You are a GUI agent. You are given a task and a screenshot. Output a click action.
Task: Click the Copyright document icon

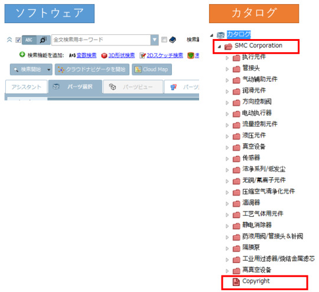pyautogui.click(x=236, y=282)
